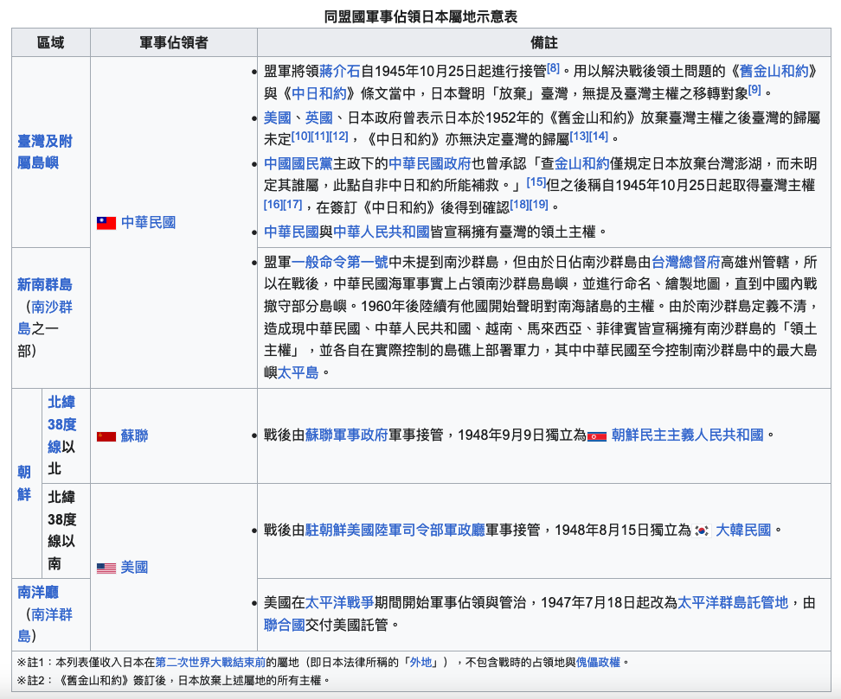Open the 傀儡政權 link
Viewport: 841px width, 699px height.
click(598, 663)
